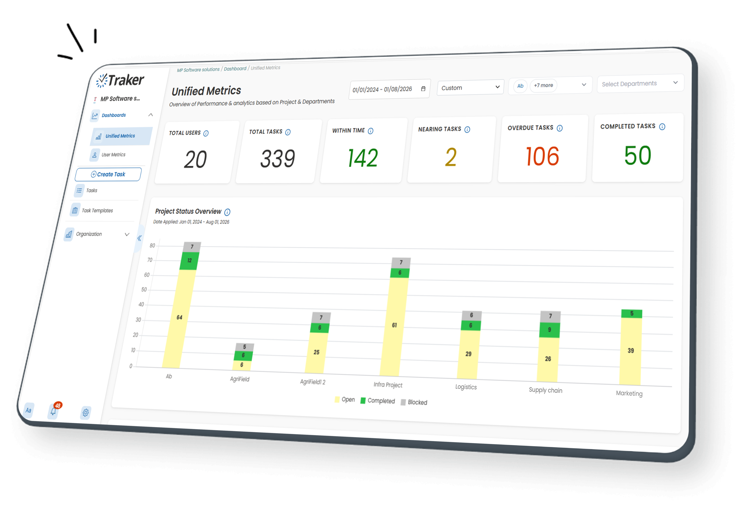
Task: Click the Aa font size icon
Action: coord(28,410)
